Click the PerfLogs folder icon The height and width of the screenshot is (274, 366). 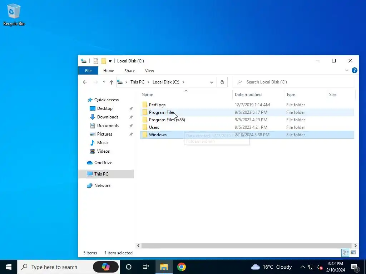(145, 105)
